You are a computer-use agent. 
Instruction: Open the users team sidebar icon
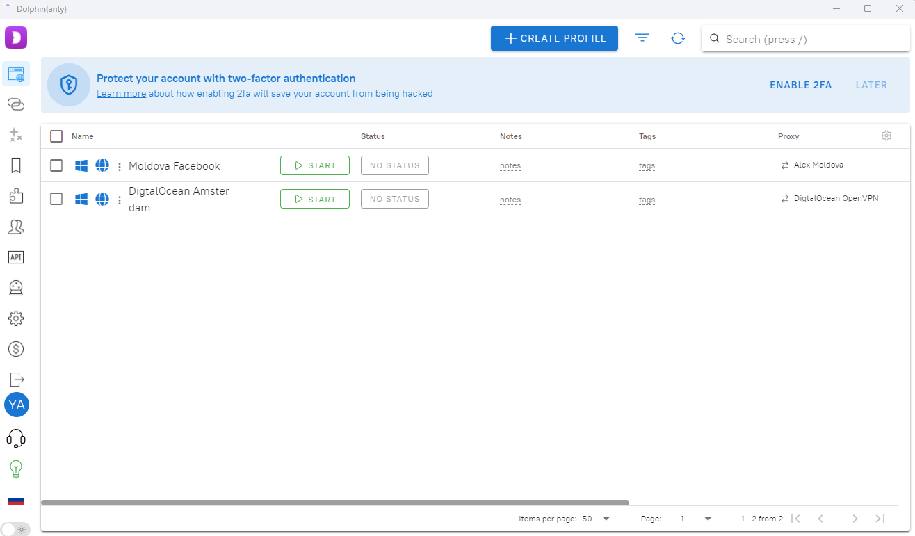pos(16,227)
